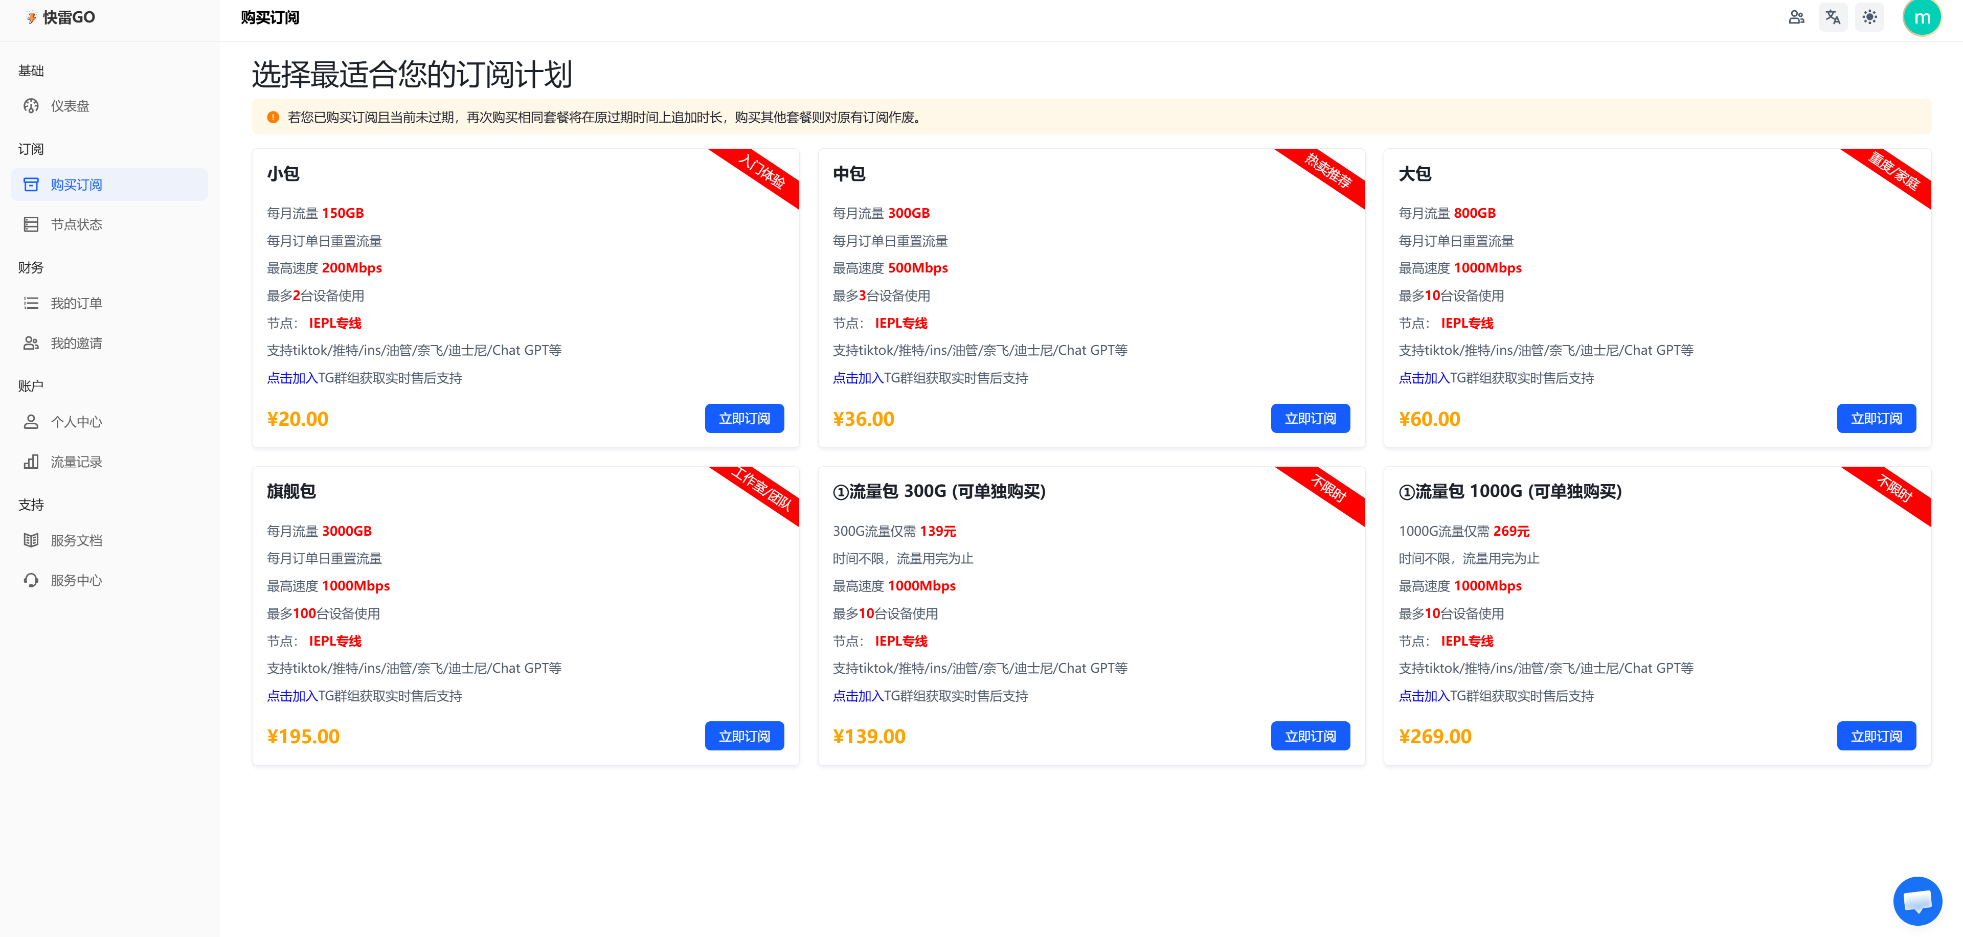The image size is (1963, 937).
Task: Click the 中包 plan title
Action: click(x=849, y=174)
